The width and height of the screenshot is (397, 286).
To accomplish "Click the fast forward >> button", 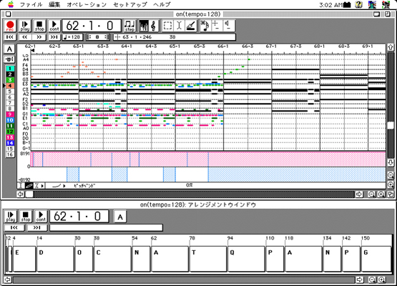I will pyautogui.click(x=39, y=37).
